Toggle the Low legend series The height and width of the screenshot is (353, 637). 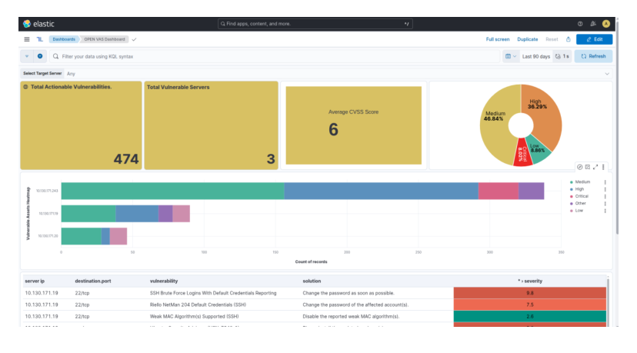(x=579, y=211)
